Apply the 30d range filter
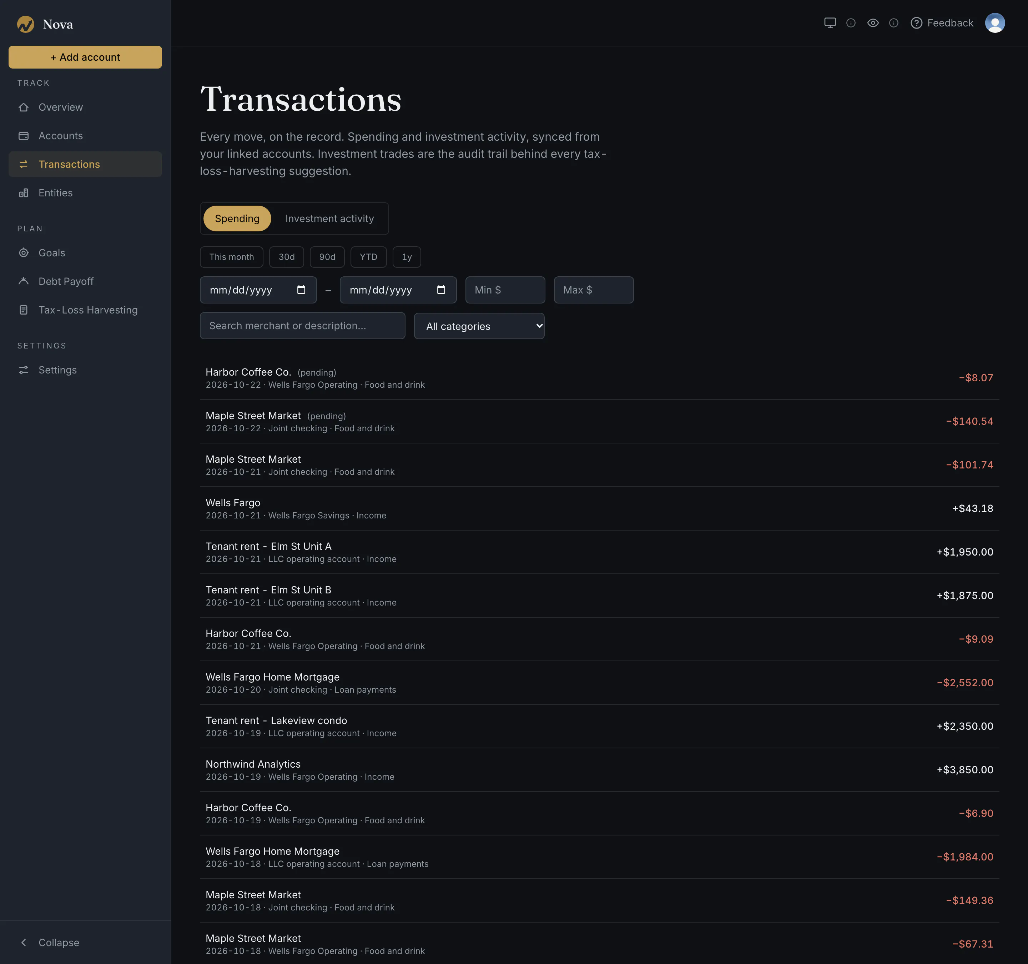Screen dimensions: 1028x964 (287, 257)
